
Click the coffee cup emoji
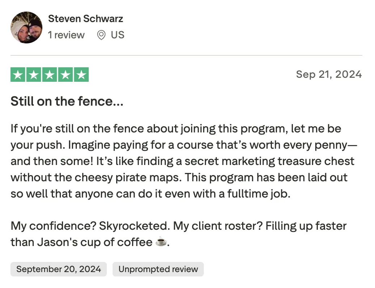(161, 242)
